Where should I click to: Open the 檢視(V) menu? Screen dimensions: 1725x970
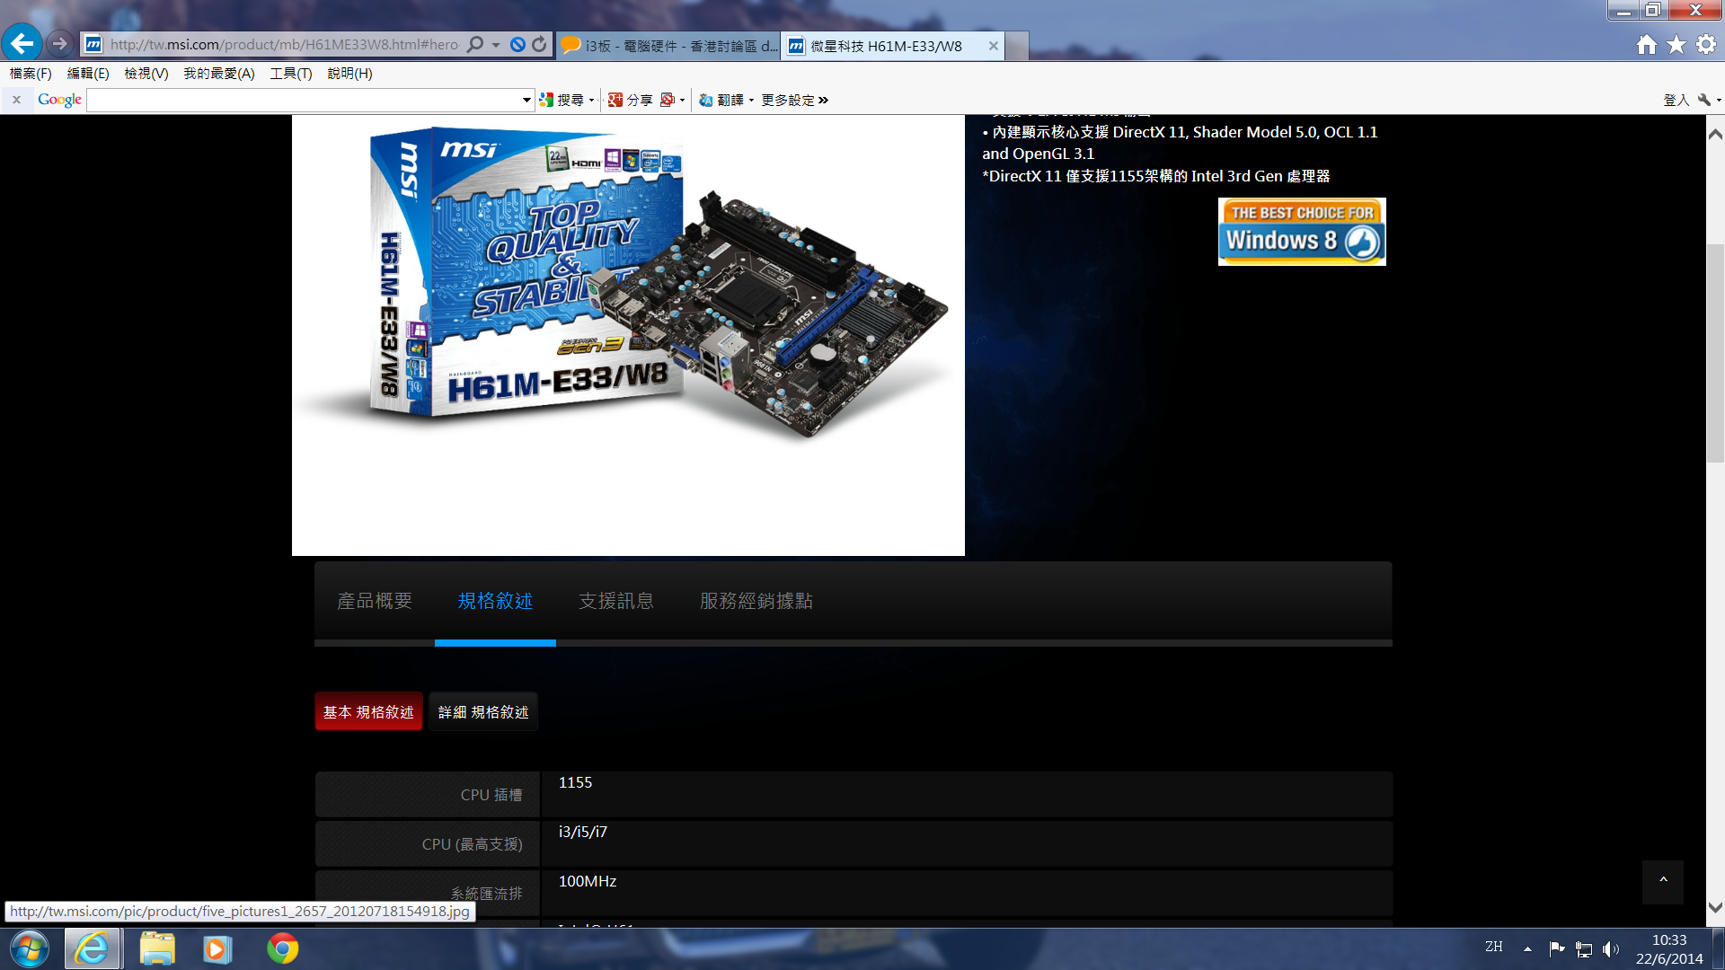(146, 74)
